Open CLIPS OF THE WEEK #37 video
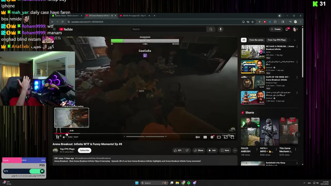The image size is (331, 186). click(x=253, y=82)
